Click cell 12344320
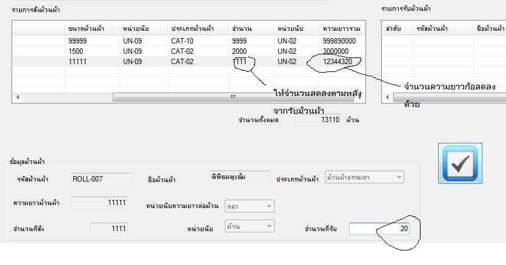Screen dimensions: 506x265 (338, 62)
